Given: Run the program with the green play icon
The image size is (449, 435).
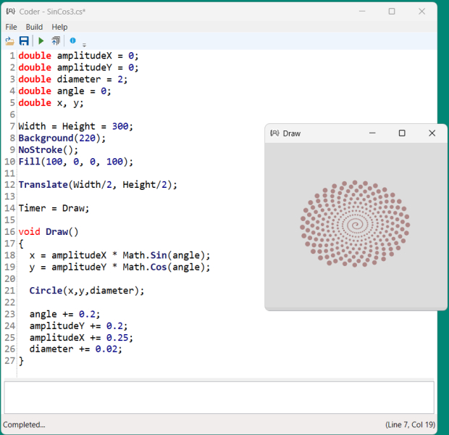Looking at the screenshot, I should point(41,41).
